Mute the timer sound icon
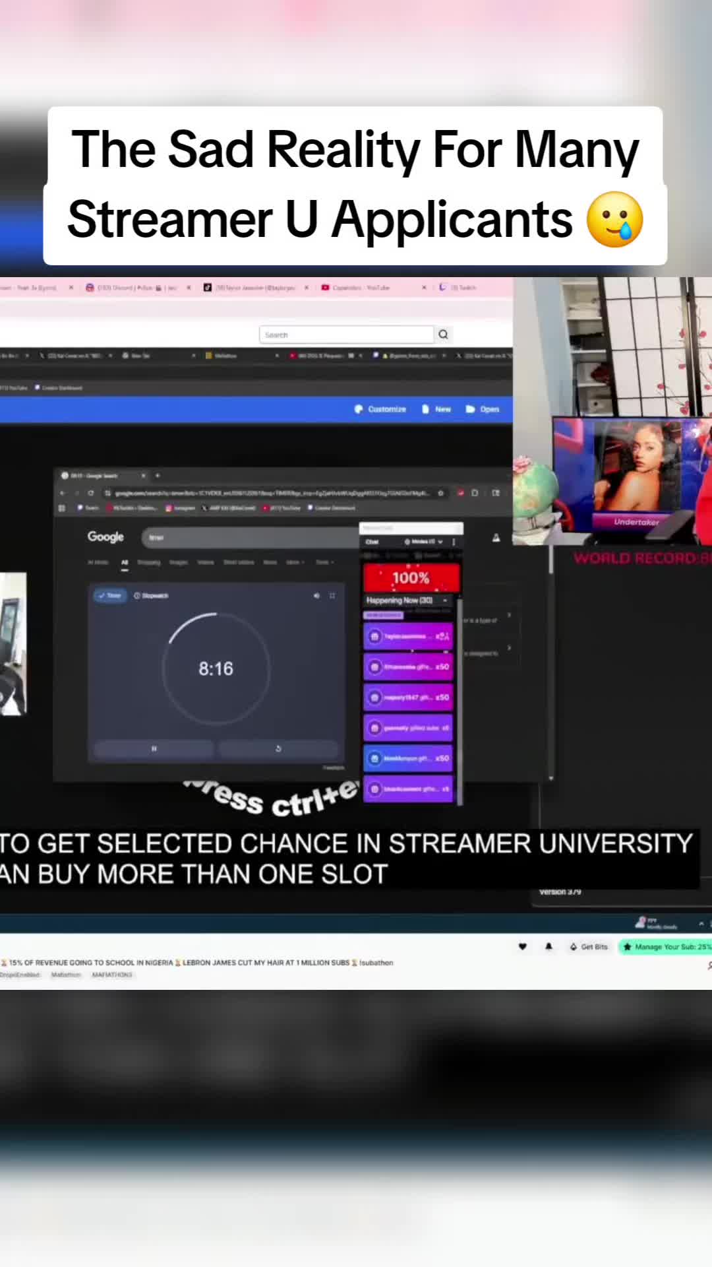The image size is (712, 1267). point(316,595)
